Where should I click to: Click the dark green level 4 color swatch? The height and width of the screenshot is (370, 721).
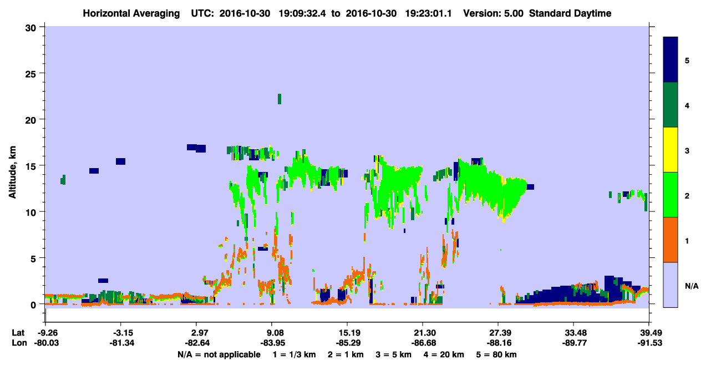pos(671,105)
